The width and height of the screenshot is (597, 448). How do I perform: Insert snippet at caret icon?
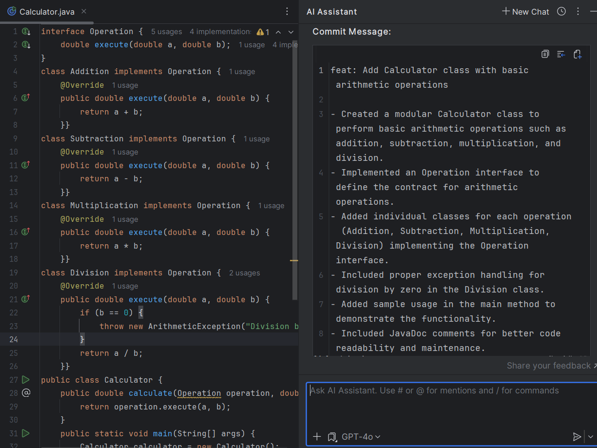[561, 54]
